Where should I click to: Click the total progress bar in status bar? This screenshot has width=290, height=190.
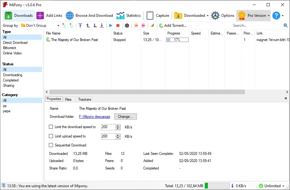(x=217, y=186)
